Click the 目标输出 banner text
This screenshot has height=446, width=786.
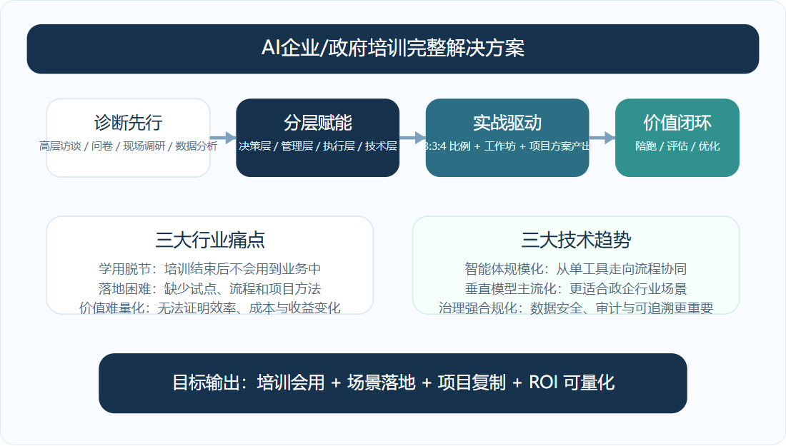pos(393,383)
